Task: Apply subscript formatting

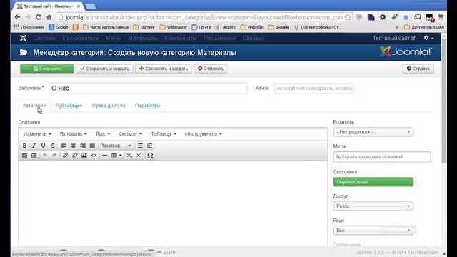Action: pos(129,156)
